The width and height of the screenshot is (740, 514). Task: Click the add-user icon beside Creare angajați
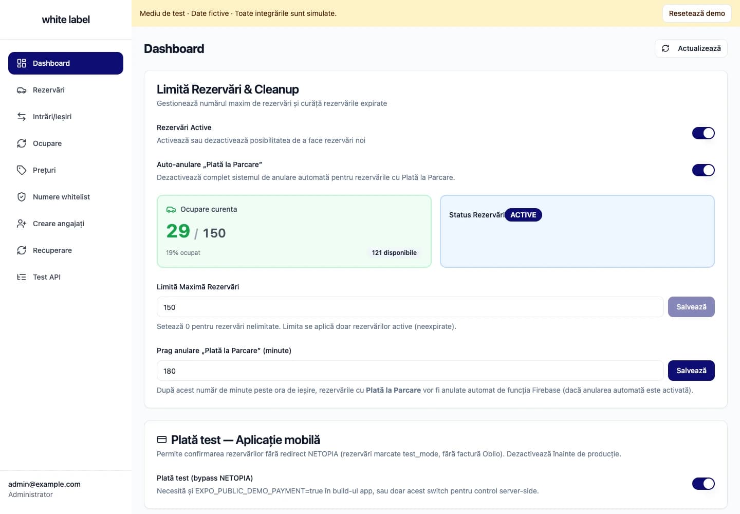tap(22, 224)
